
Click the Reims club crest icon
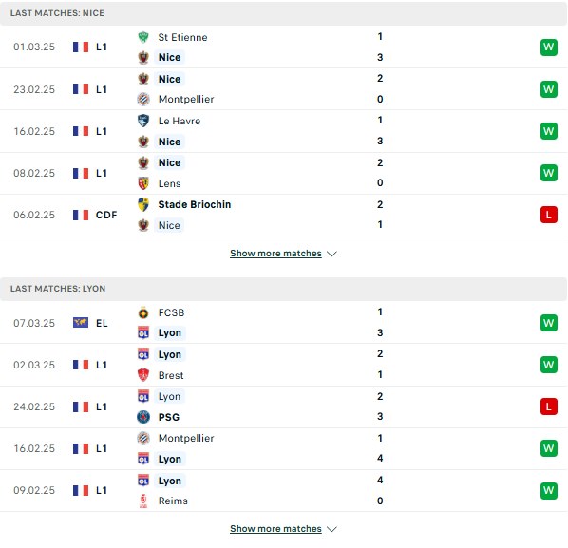(143, 501)
